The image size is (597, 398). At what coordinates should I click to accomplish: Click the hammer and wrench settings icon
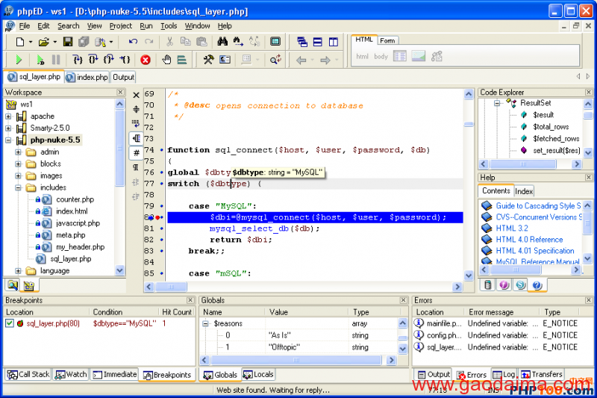coord(208,60)
